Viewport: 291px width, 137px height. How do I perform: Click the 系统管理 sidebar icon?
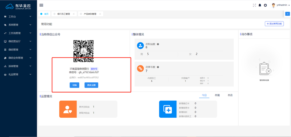coord(5,25)
